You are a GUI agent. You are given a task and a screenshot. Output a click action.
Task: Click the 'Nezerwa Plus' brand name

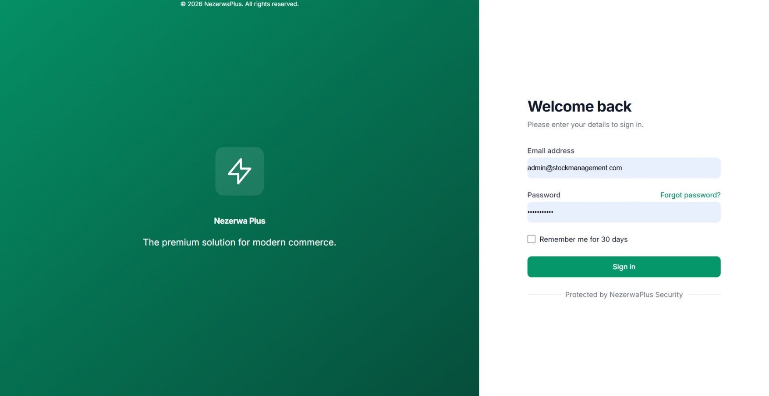239,221
